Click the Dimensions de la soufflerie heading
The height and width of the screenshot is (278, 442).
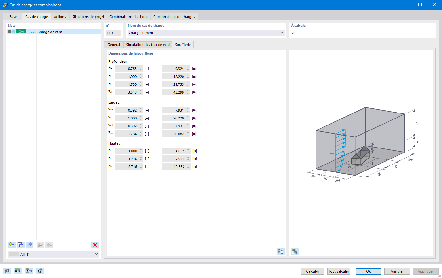click(131, 53)
